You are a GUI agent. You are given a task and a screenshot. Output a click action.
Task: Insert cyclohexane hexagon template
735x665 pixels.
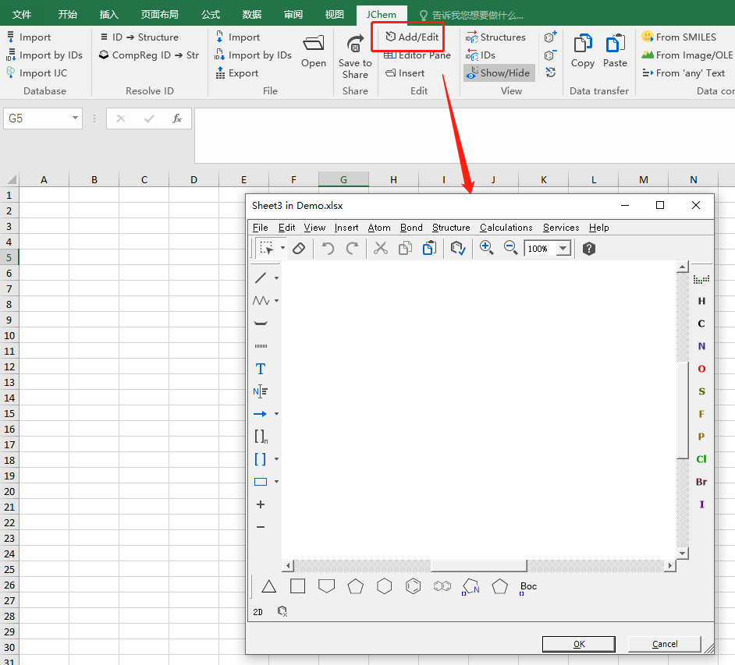point(385,586)
